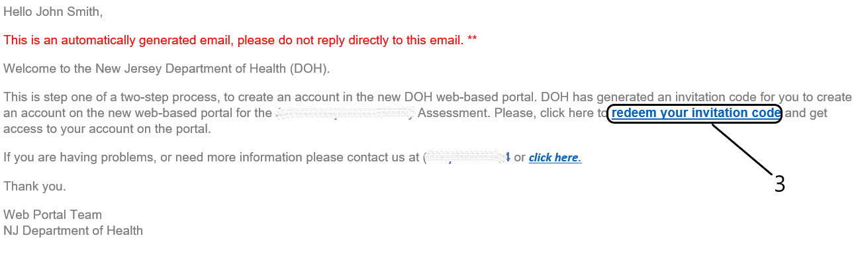Follow the italic click here link

click(x=555, y=158)
